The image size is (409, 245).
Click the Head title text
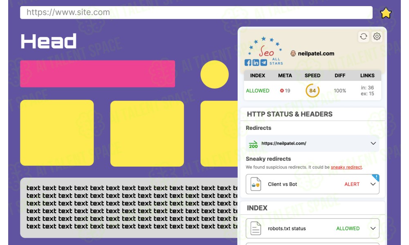(x=49, y=41)
